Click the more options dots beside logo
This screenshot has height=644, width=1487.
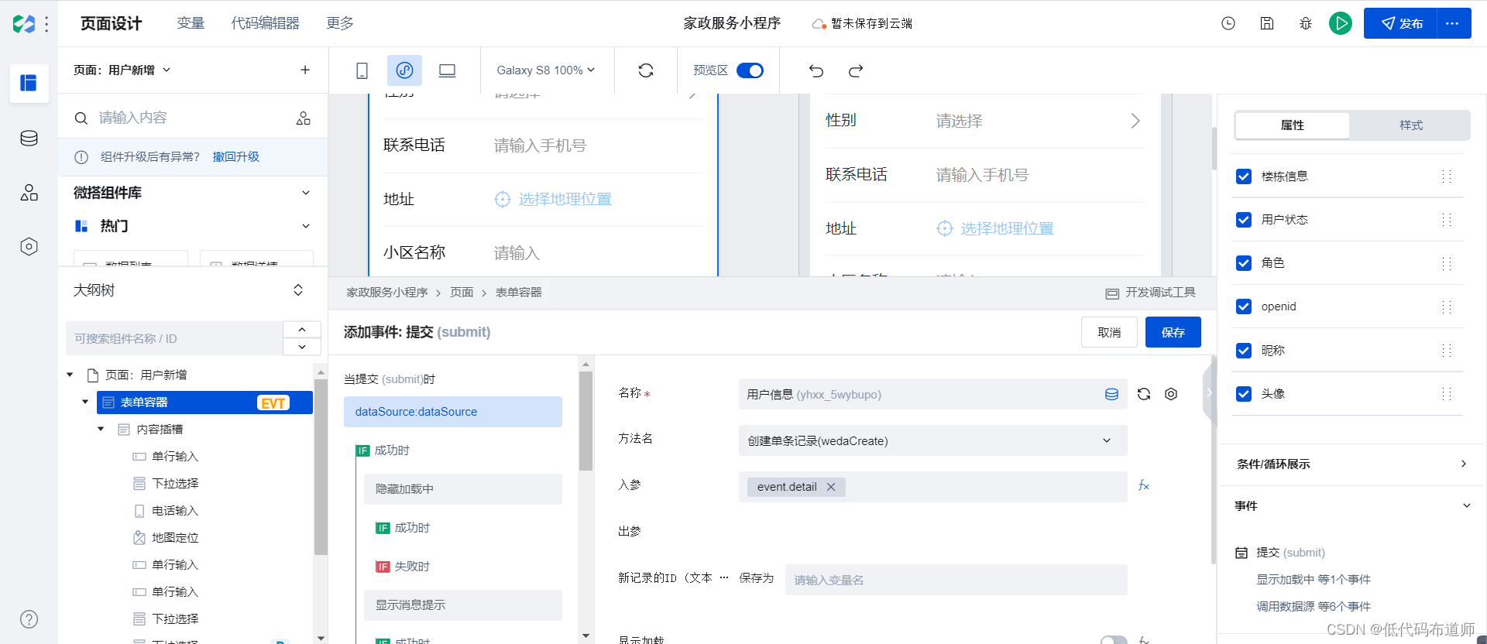pyautogui.click(x=47, y=24)
